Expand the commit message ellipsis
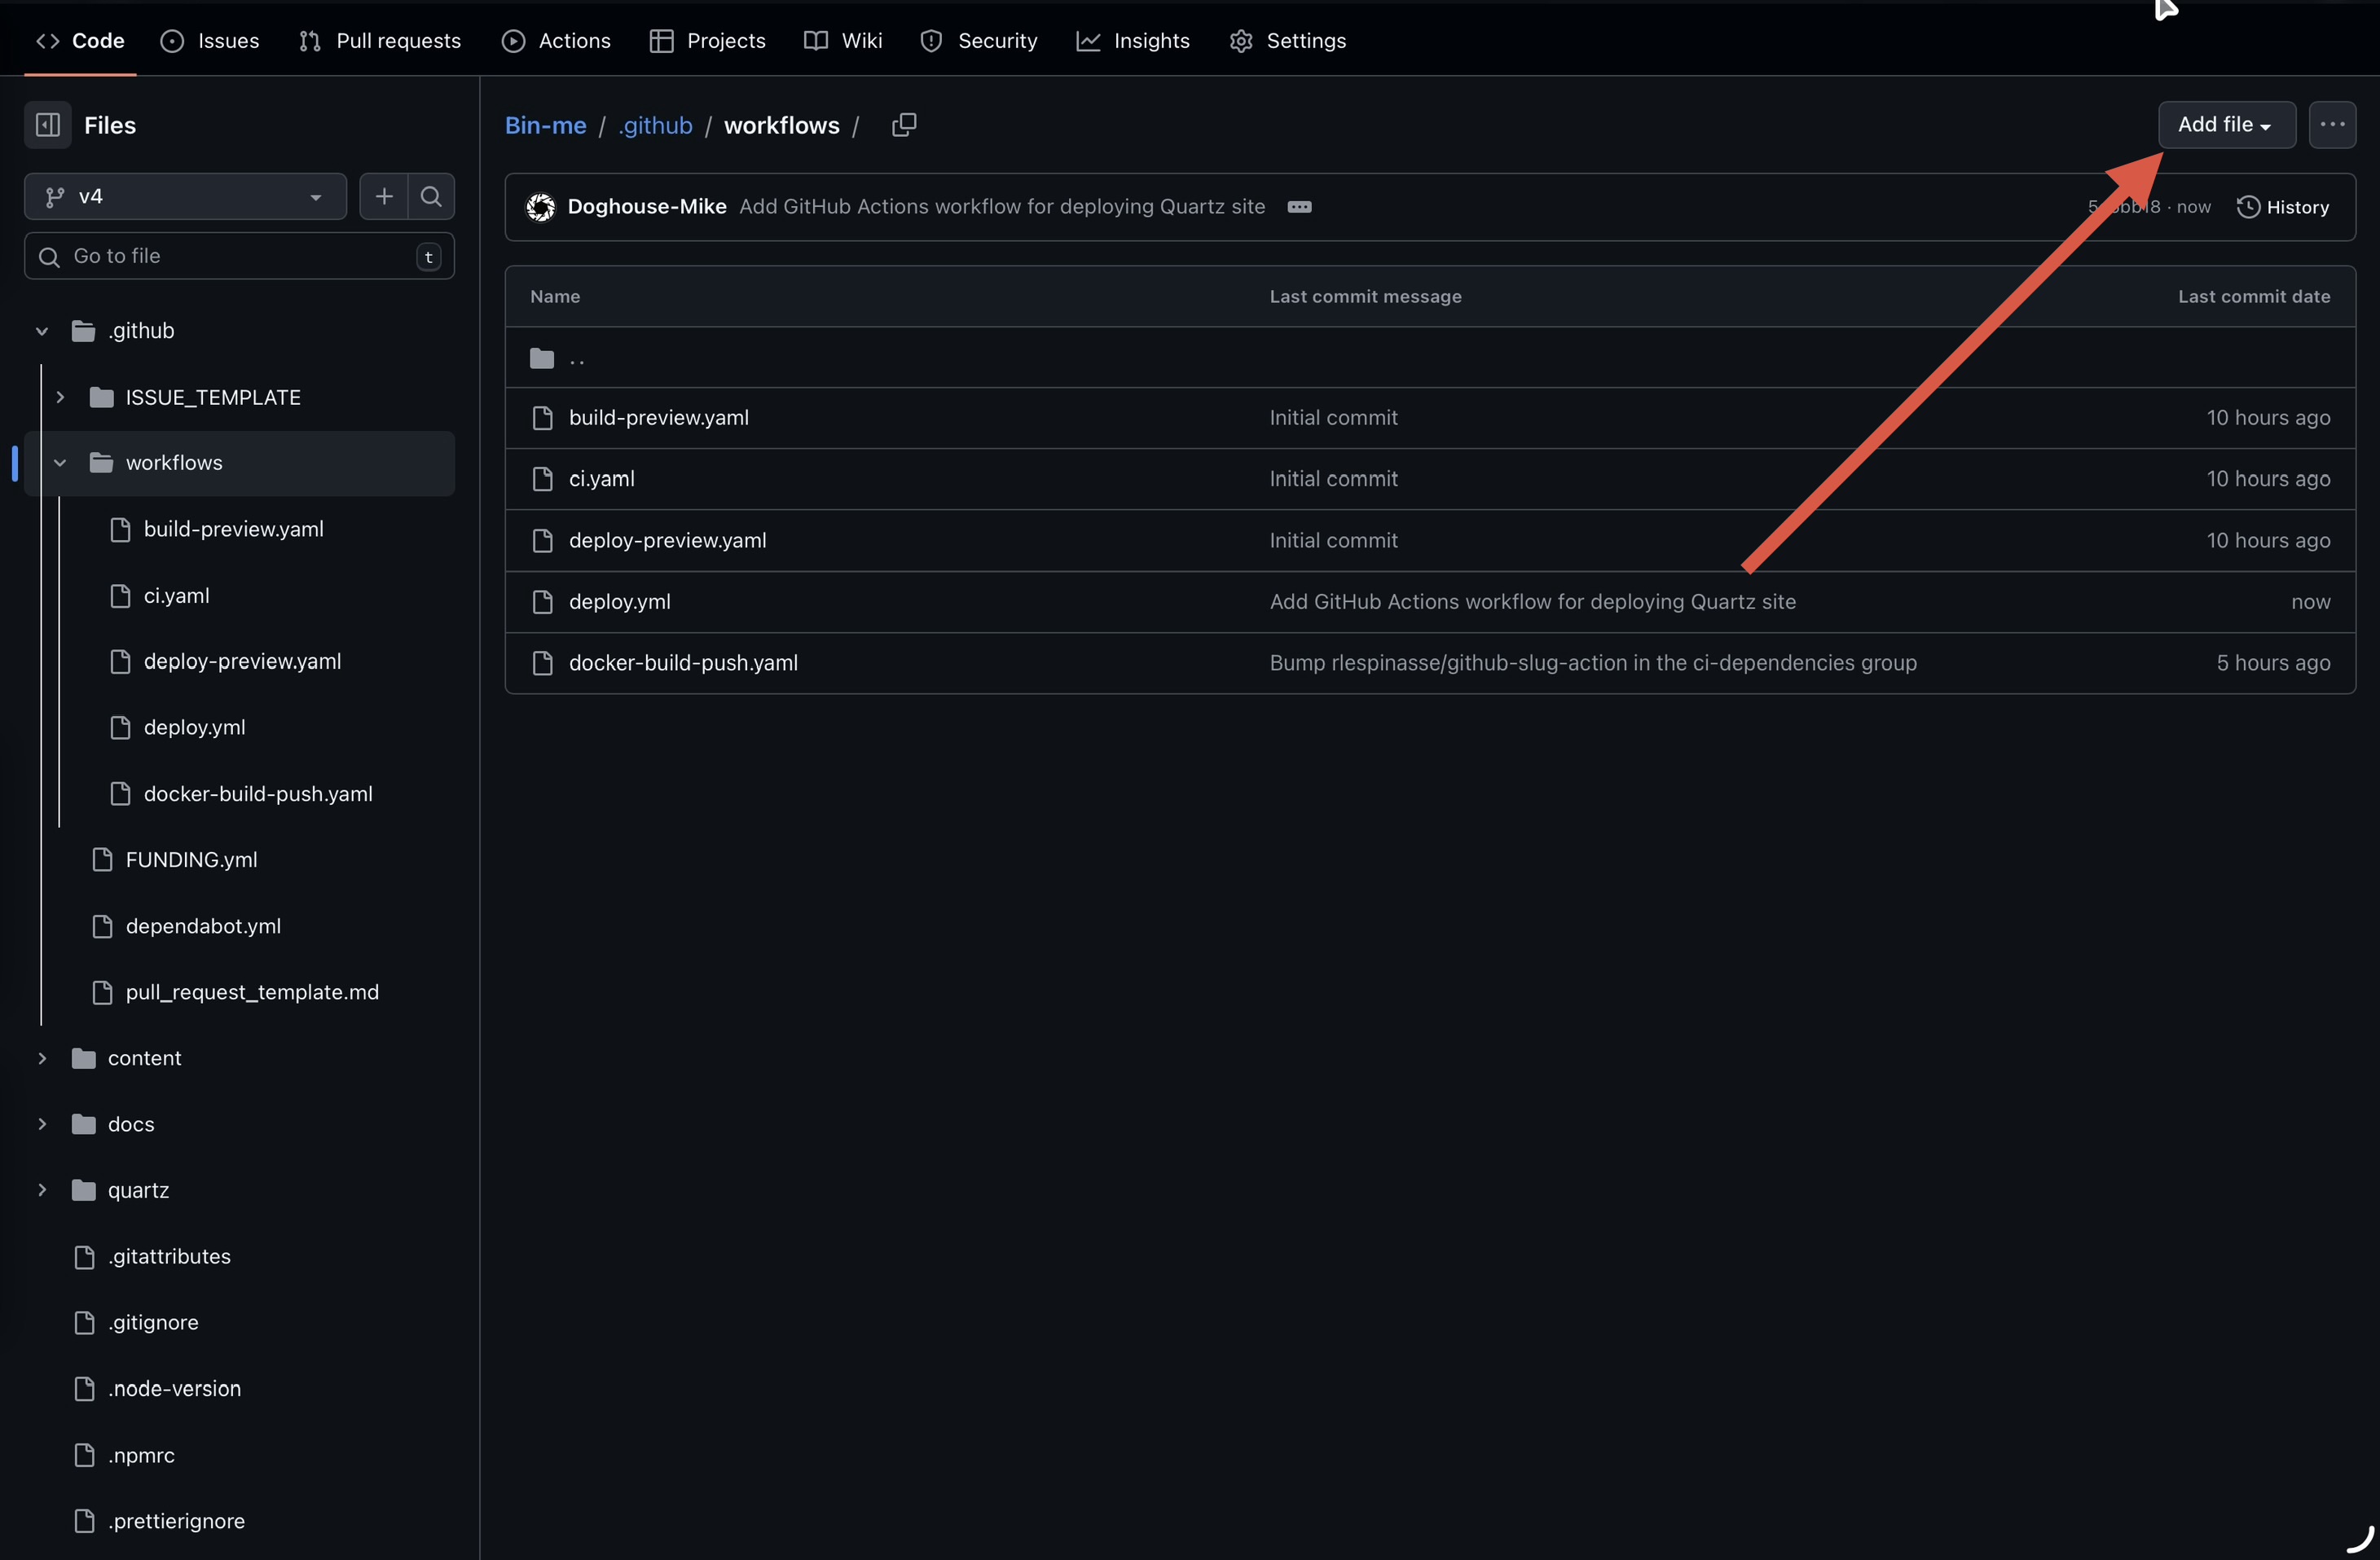The height and width of the screenshot is (1560, 2380). point(1299,207)
